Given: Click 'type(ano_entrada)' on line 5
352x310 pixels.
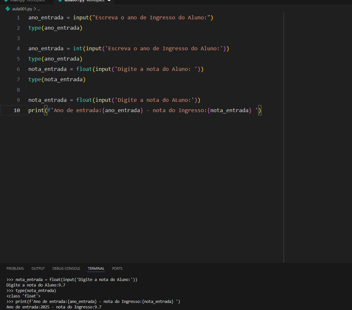Looking at the screenshot, I should click(x=55, y=59).
